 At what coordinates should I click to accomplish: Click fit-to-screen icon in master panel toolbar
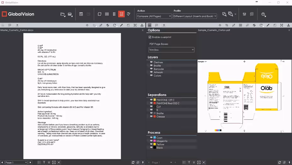(x=135, y=25)
